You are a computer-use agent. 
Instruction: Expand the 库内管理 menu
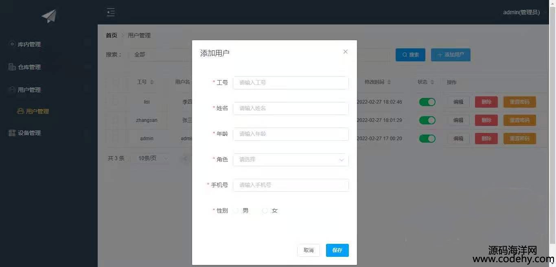click(x=49, y=44)
